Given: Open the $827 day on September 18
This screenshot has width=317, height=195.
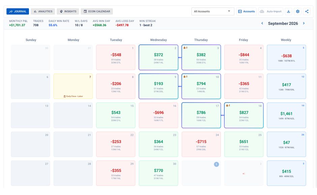Looking at the screenshot, I should 244,115.
